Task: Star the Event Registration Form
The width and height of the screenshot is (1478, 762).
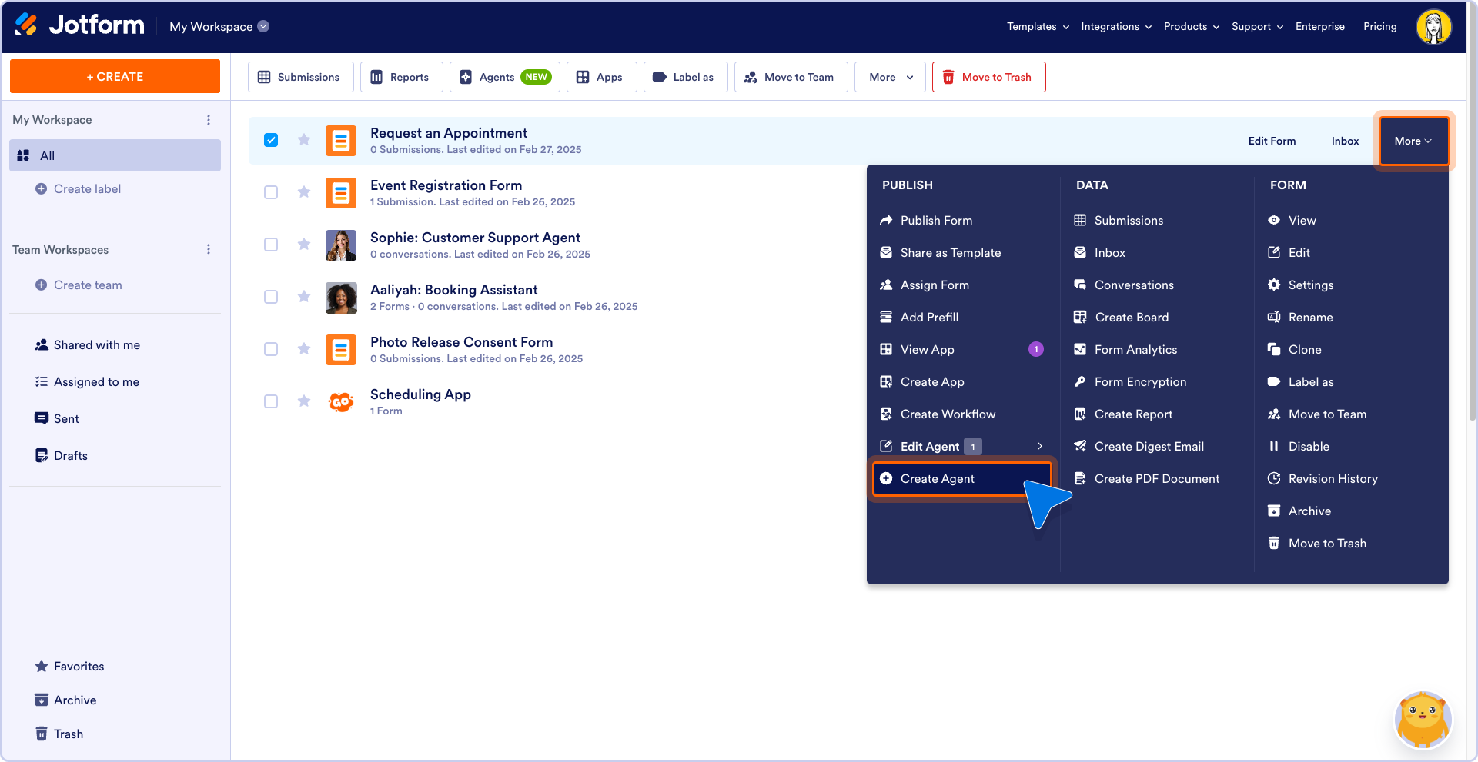Action: (304, 192)
